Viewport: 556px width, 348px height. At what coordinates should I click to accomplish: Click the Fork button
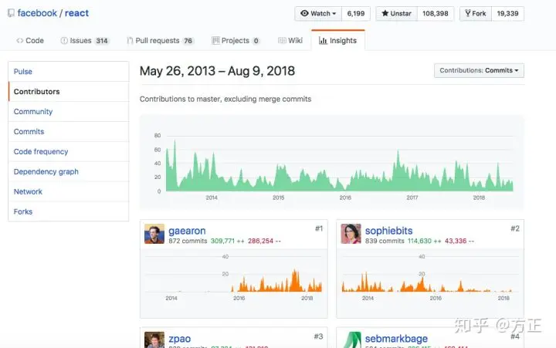476,13
